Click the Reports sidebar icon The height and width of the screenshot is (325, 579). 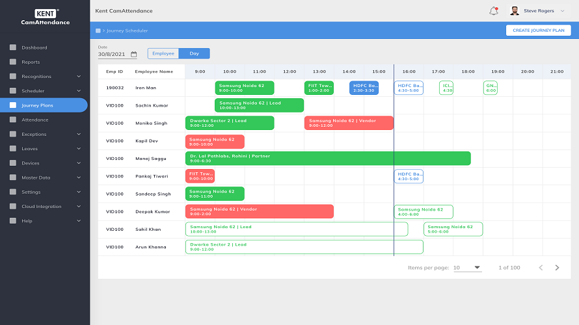pos(13,62)
